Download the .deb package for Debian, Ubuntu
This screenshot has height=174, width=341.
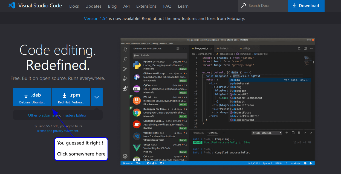tap(32, 97)
